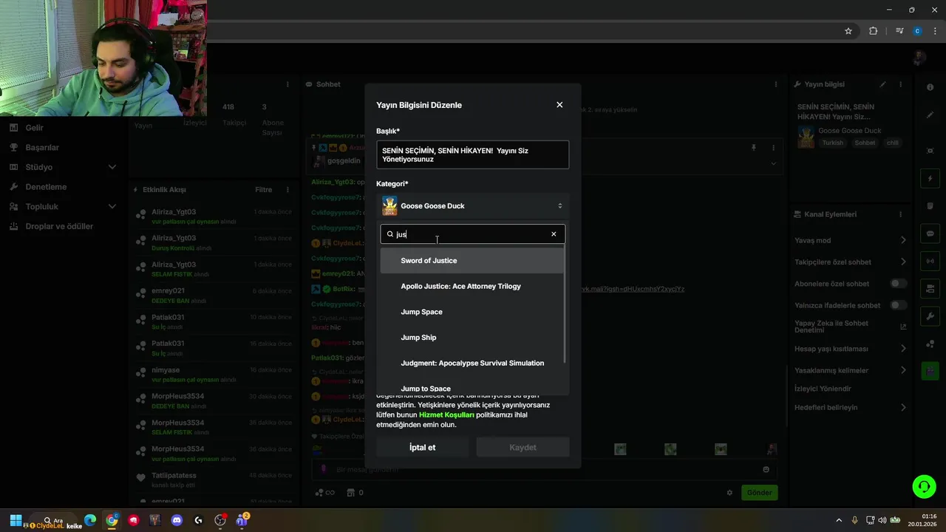
Task: Click pin icon on pinned chat message
Action: coord(753,148)
